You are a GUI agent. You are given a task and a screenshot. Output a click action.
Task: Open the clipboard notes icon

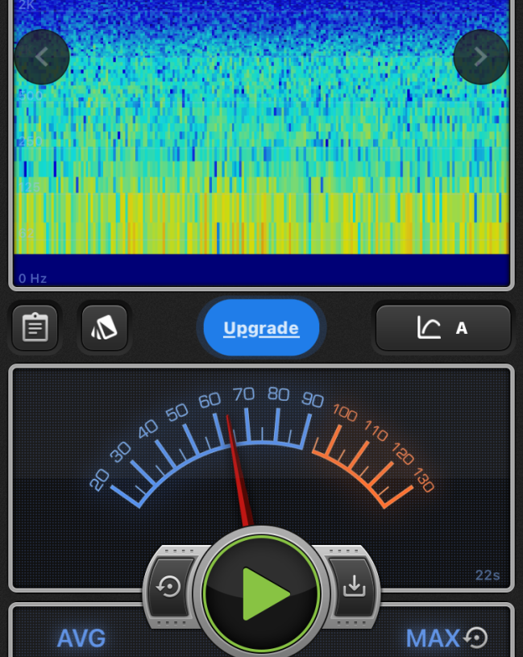(35, 328)
